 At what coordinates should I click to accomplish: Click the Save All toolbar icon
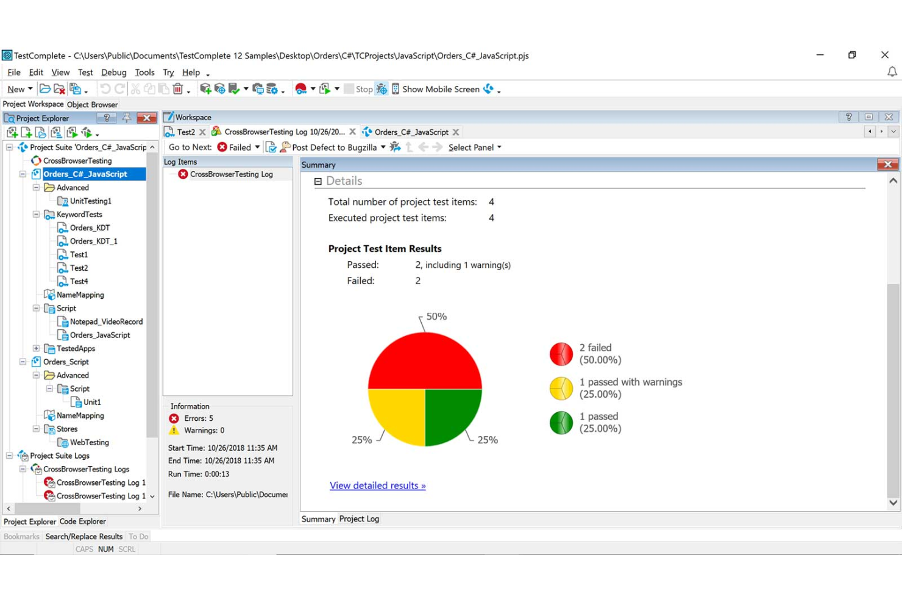75,89
